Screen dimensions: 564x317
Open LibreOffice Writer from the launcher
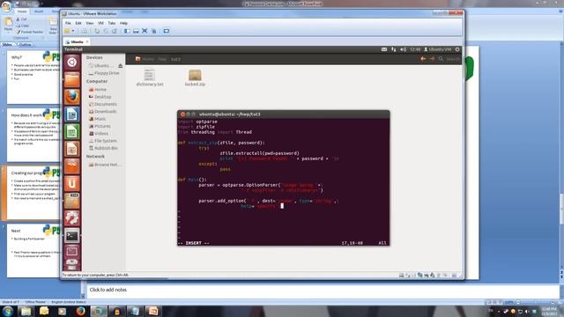[x=72, y=114]
